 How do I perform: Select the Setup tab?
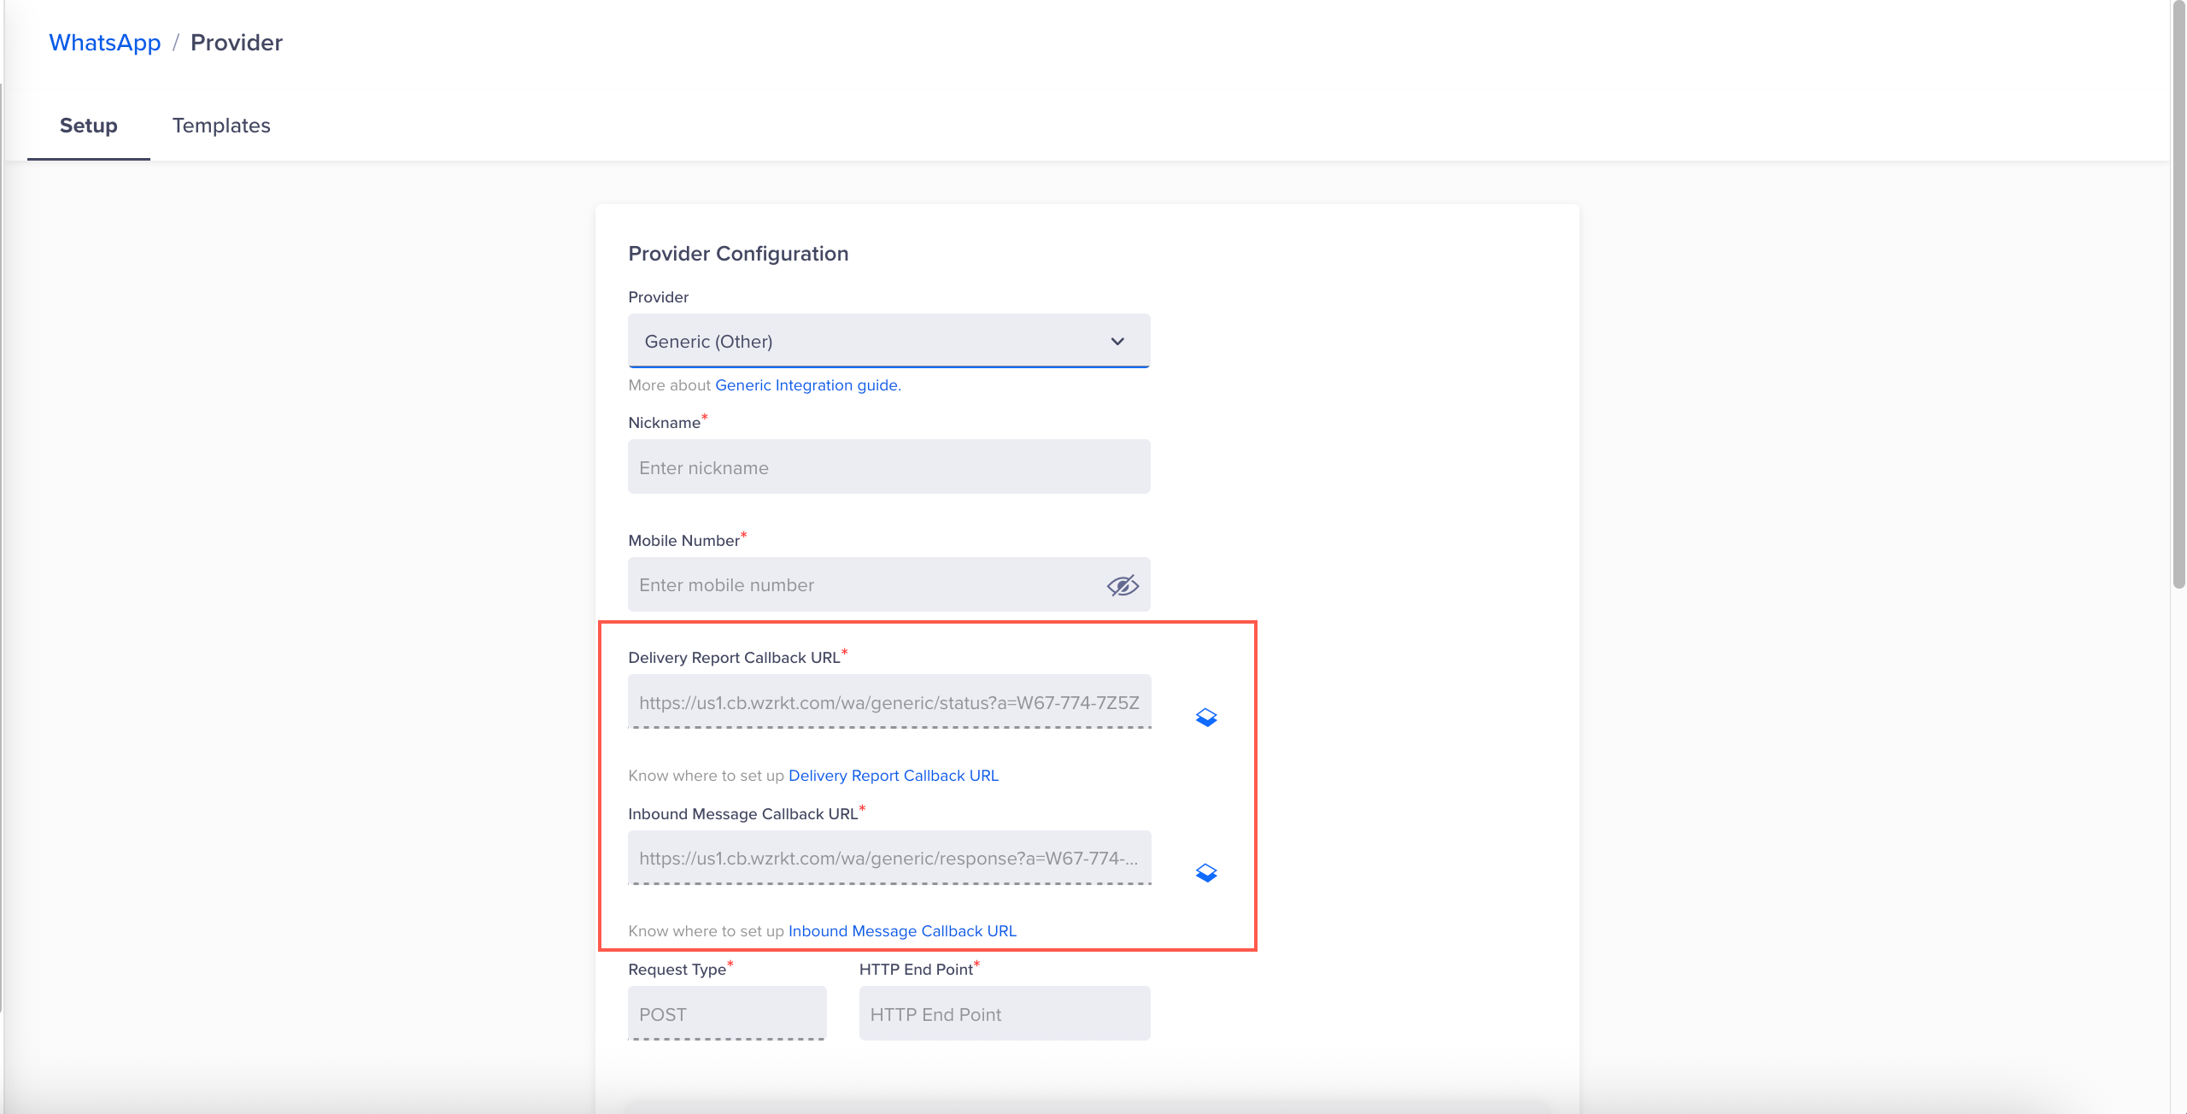click(x=88, y=126)
